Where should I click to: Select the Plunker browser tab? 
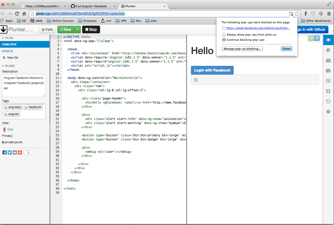point(143,6)
